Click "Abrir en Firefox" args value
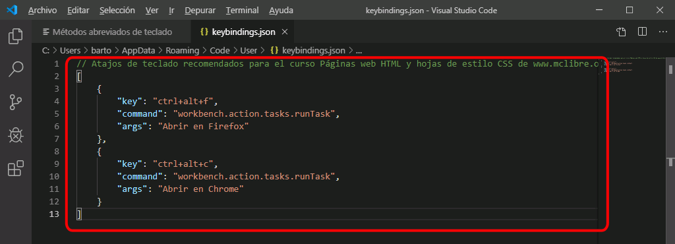Screen dimensions: 675x244 point(203,127)
